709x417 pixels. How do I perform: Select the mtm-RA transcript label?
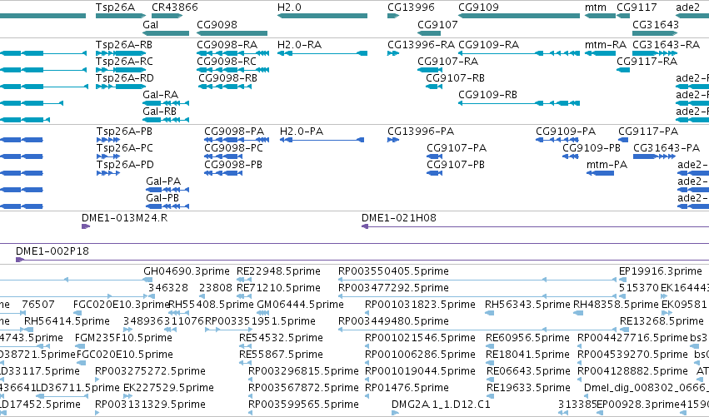coord(606,45)
